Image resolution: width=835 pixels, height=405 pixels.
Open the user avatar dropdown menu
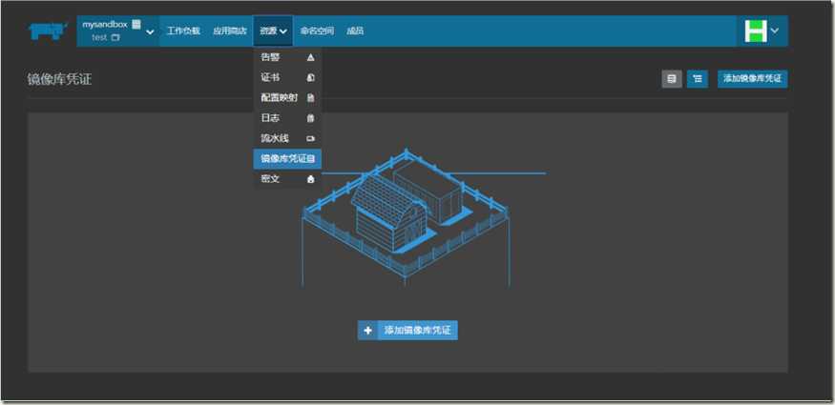click(x=762, y=30)
